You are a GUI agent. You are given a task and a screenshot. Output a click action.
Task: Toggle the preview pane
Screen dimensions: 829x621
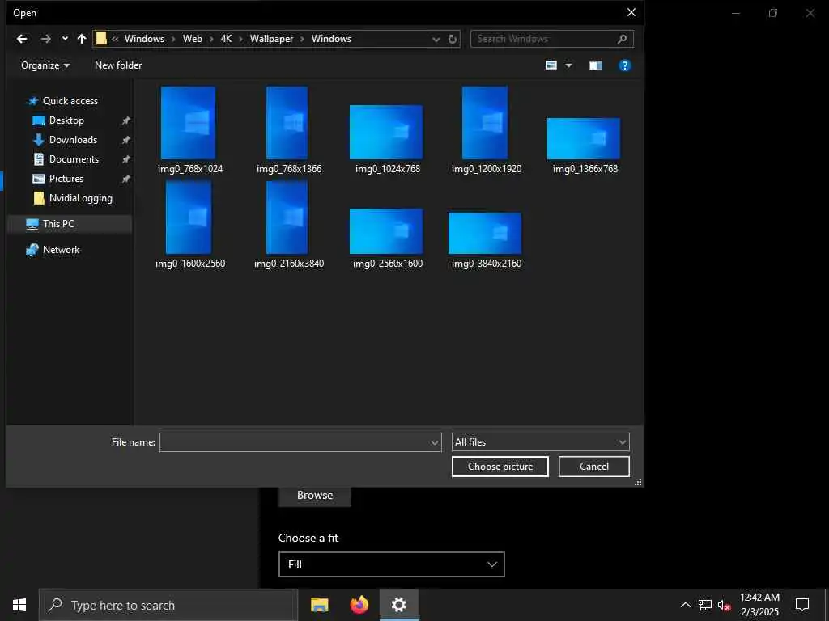point(596,65)
